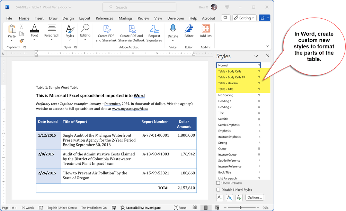Click the Share button icon

(263, 18)
